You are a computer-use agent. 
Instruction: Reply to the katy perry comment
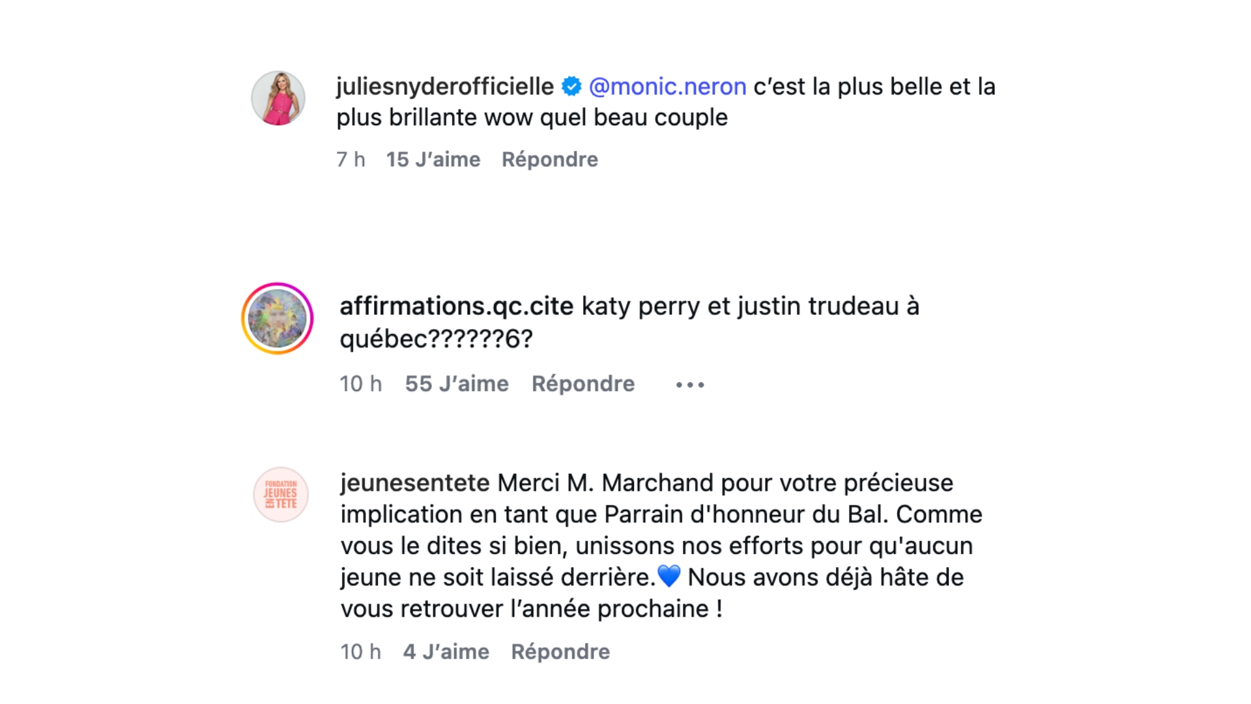pyautogui.click(x=582, y=384)
